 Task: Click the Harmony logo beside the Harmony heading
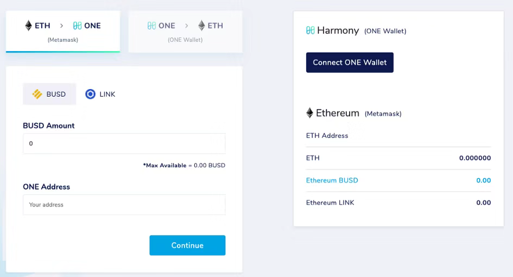pyautogui.click(x=310, y=30)
